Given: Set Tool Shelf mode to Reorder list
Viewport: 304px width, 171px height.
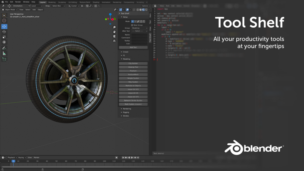Looking at the screenshot, I should coord(141,21).
